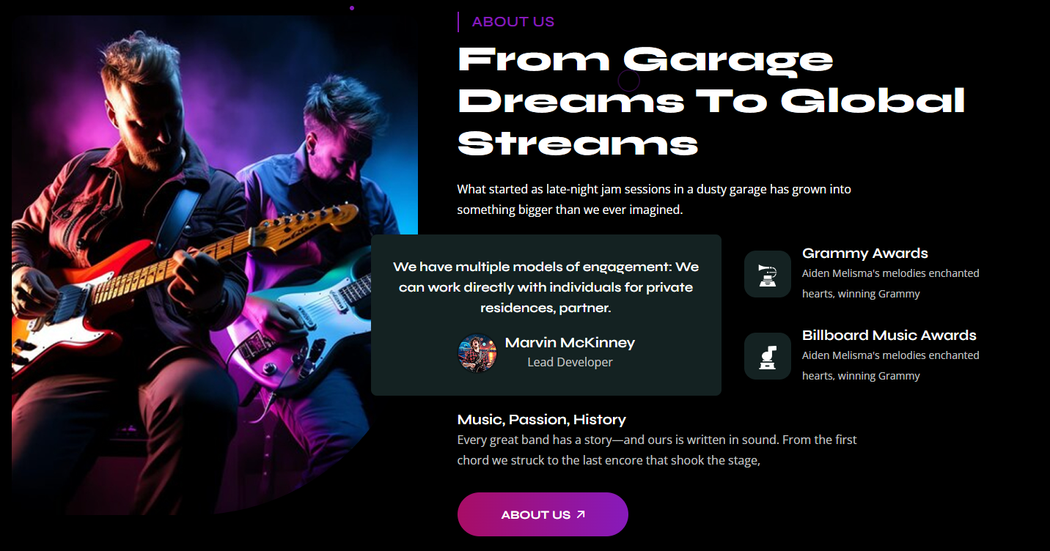Image resolution: width=1050 pixels, height=551 pixels.
Task: Click the Grammy Awards heading
Action: (x=865, y=254)
